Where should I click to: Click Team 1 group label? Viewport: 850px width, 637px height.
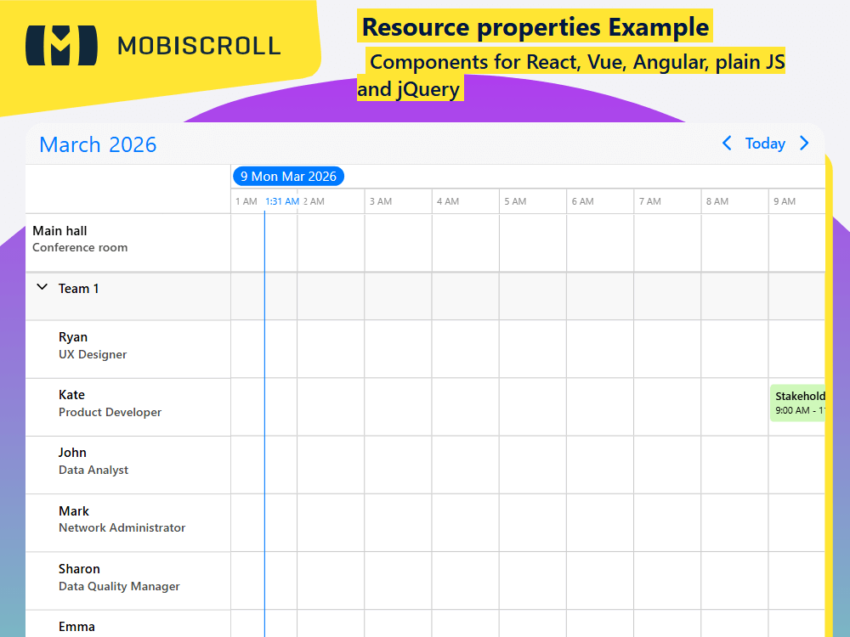point(79,288)
